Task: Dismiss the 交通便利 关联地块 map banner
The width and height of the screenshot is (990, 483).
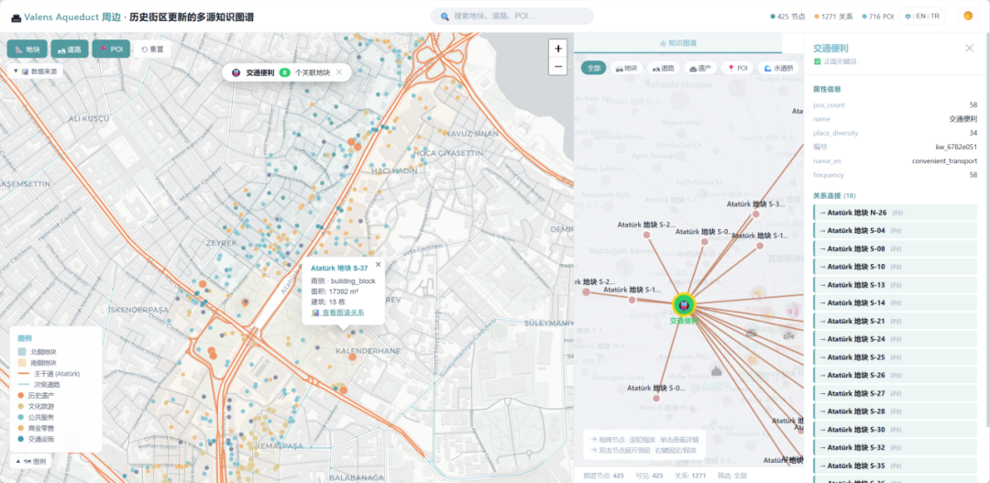Action: tap(339, 72)
